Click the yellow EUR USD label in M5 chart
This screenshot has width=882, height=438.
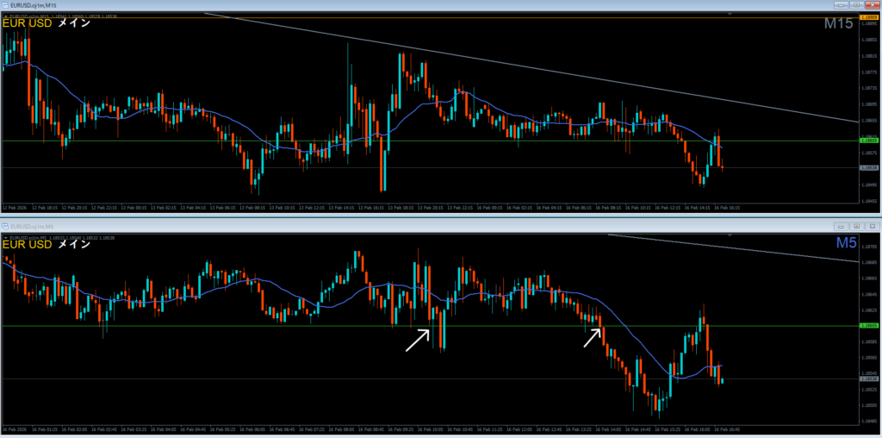[x=28, y=245]
